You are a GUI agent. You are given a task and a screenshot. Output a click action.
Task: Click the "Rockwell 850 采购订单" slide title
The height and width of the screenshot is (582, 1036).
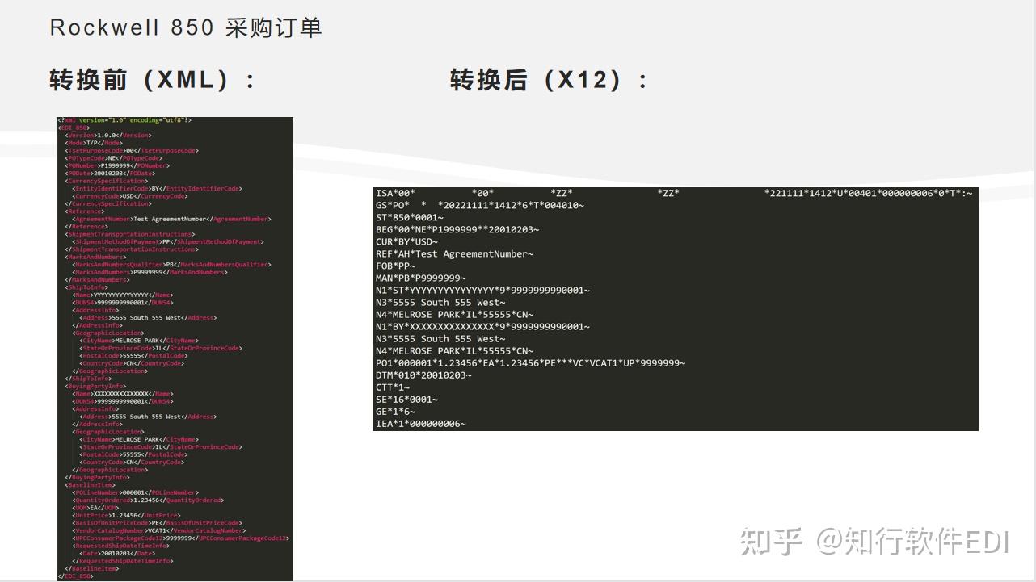[186, 27]
